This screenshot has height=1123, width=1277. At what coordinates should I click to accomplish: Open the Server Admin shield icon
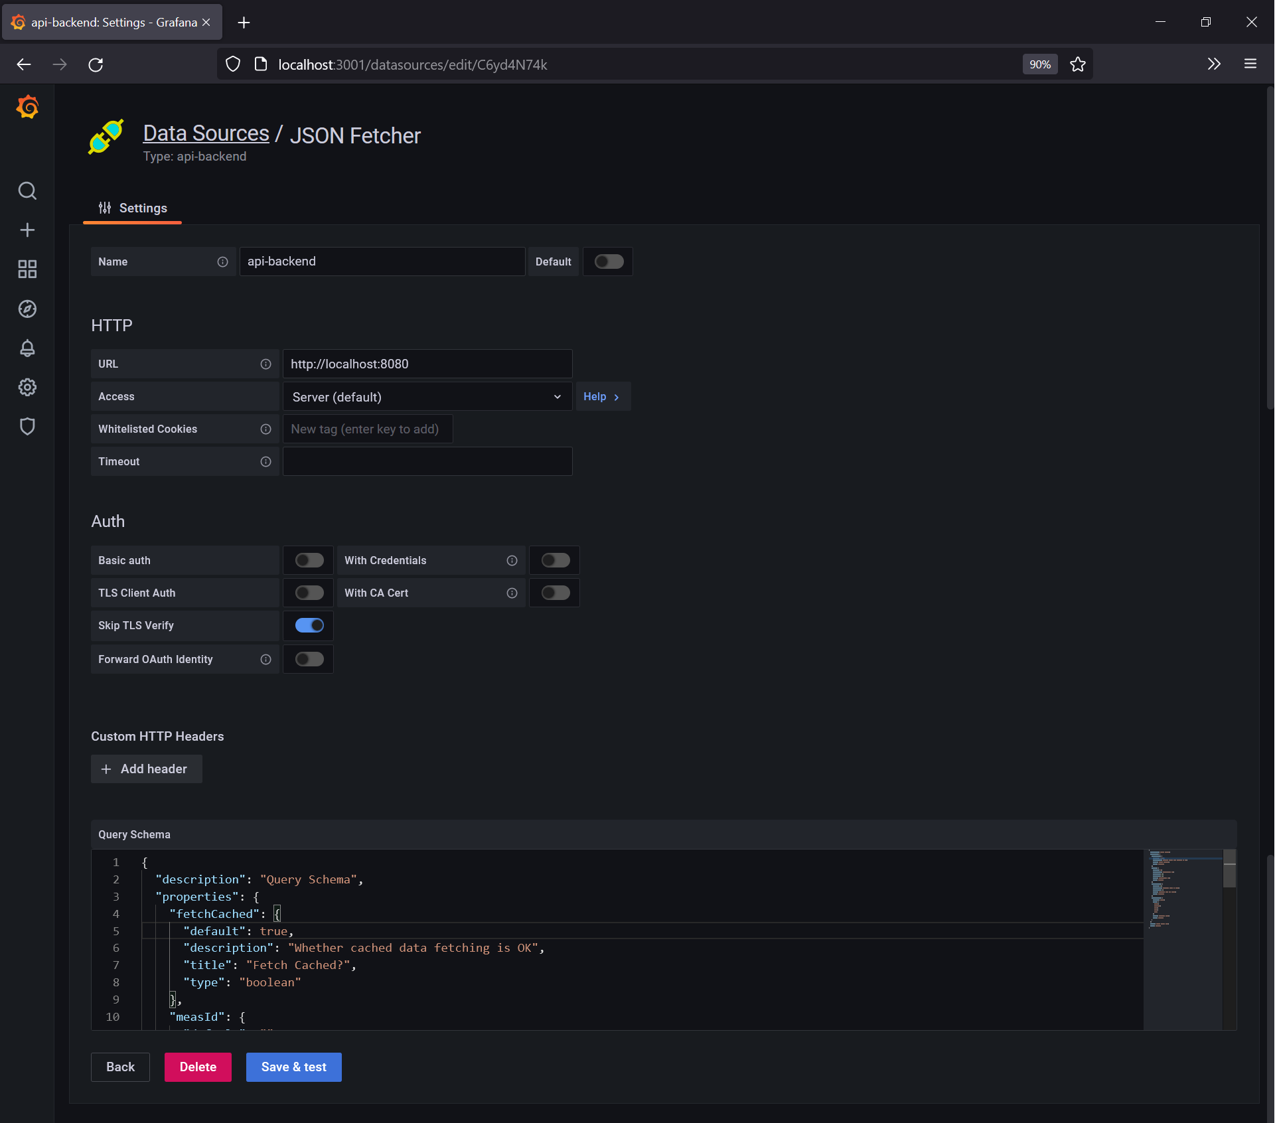pos(27,426)
